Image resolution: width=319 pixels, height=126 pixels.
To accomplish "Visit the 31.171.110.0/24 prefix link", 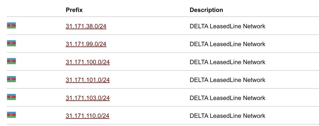I will [87, 116].
